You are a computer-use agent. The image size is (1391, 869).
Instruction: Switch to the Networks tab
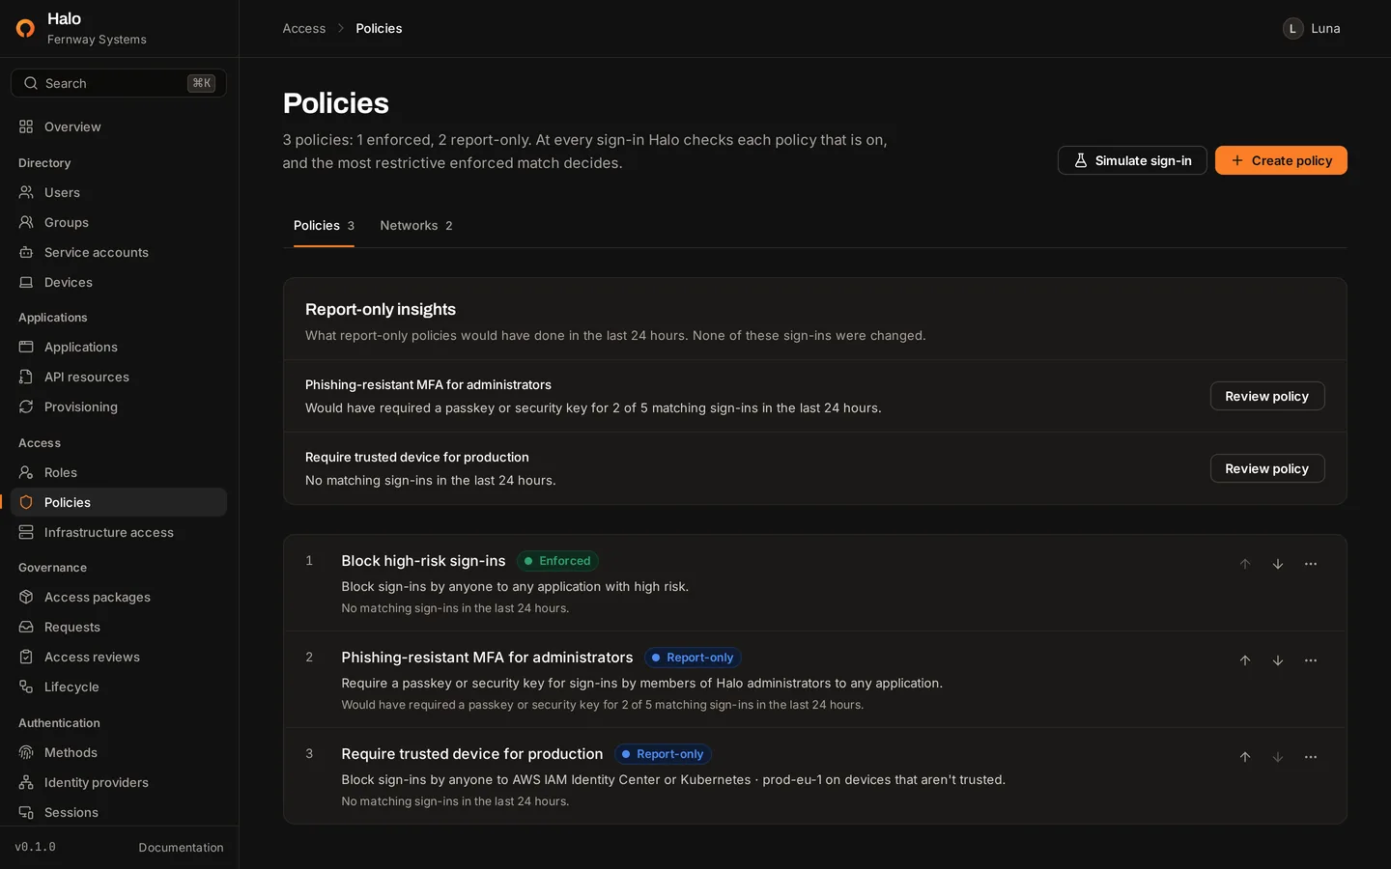pos(416,225)
